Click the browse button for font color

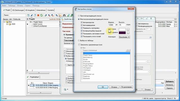click(128, 33)
